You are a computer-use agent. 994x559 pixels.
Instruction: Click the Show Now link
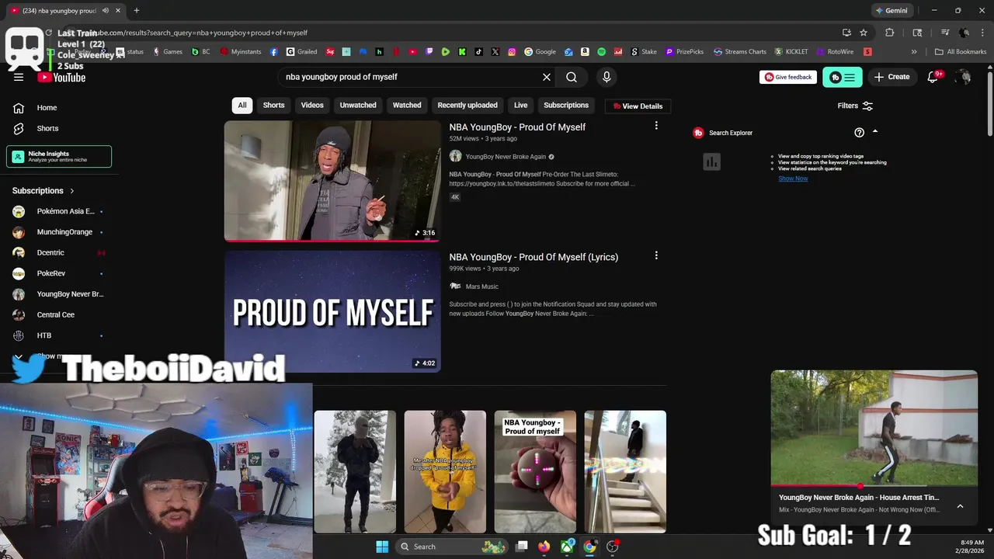[x=793, y=179]
